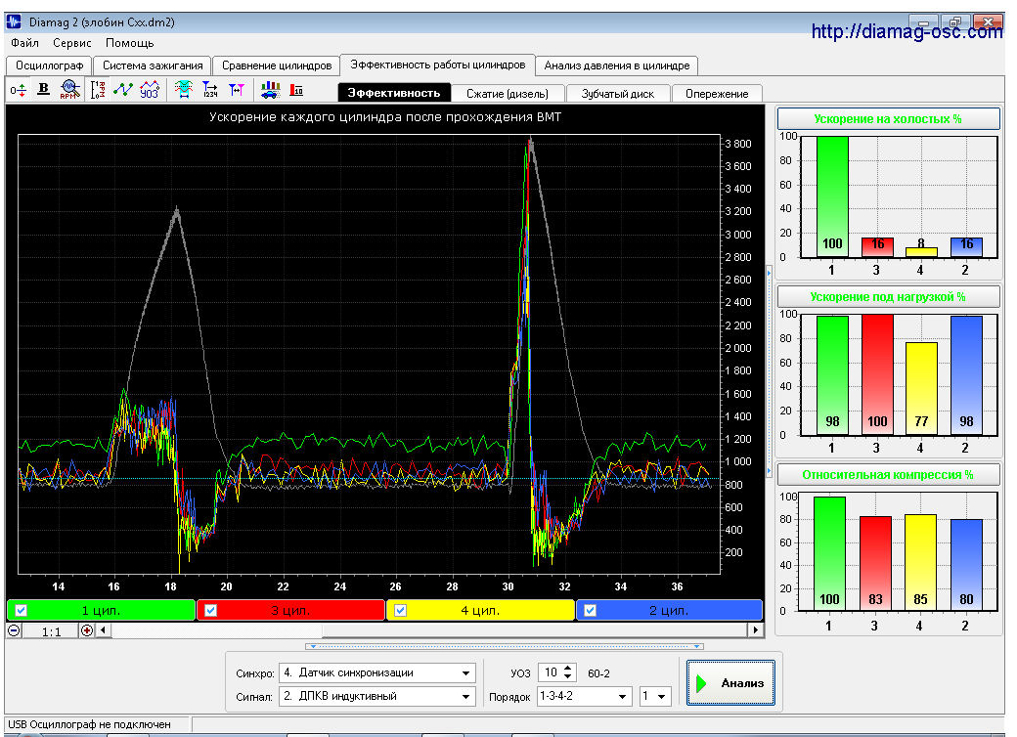Toggle checkbox for 4 цил. trace
This screenshot has height=737, width=1017.
click(401, 610)
